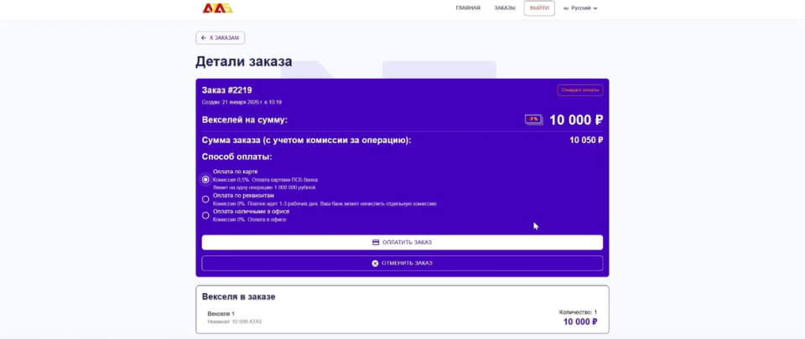Click the back arrow icon beside К ЗАКАЗАМ
The width and height of the screenshot is (805, 339).
(x=204, y=38)
